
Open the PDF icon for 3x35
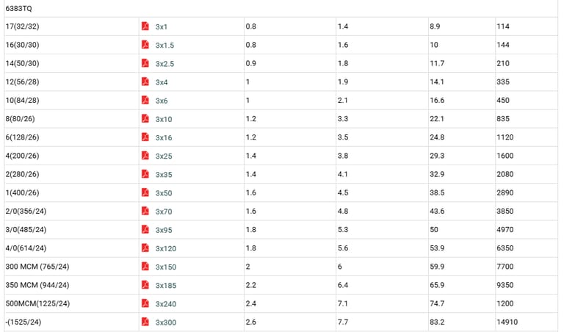145,174
